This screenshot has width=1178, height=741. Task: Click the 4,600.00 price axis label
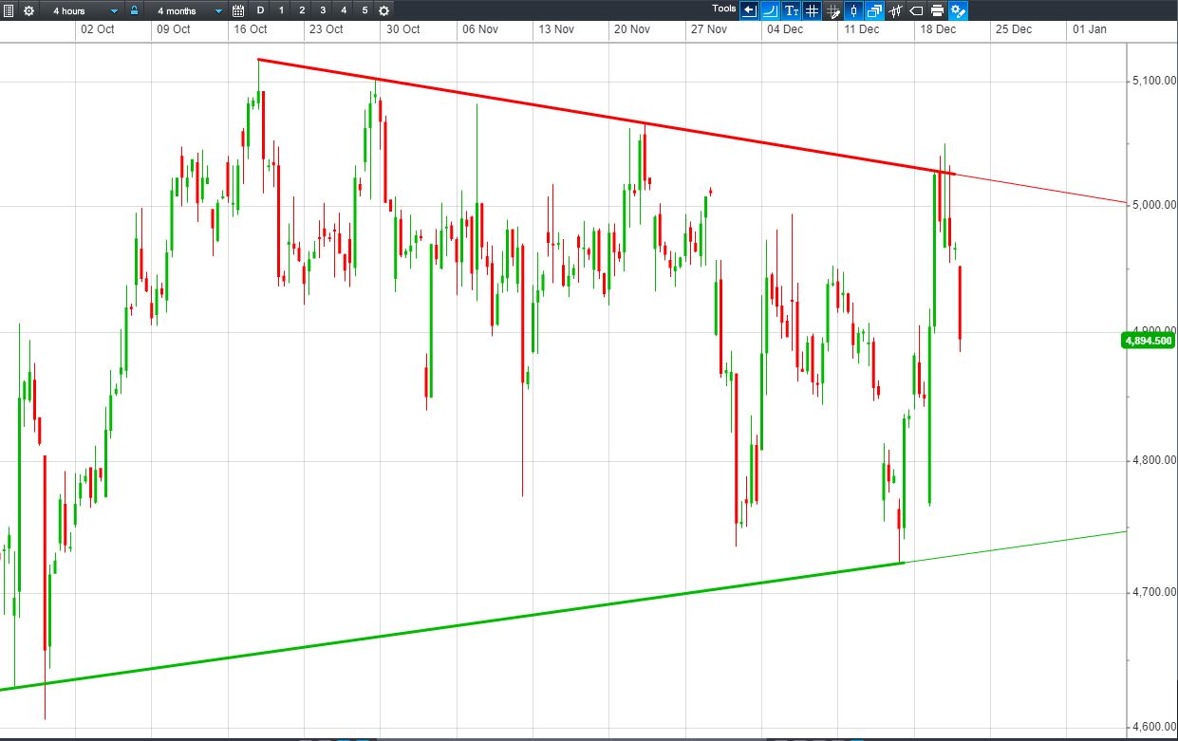pos(1152,728)
